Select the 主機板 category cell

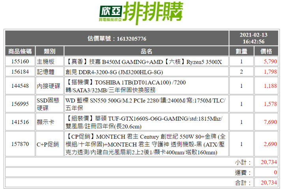50,61
